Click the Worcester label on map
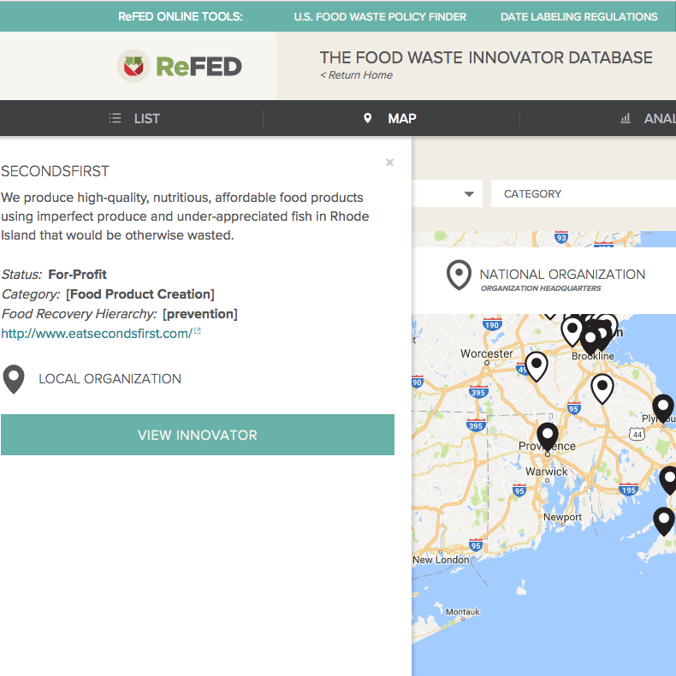 point(487,353)
